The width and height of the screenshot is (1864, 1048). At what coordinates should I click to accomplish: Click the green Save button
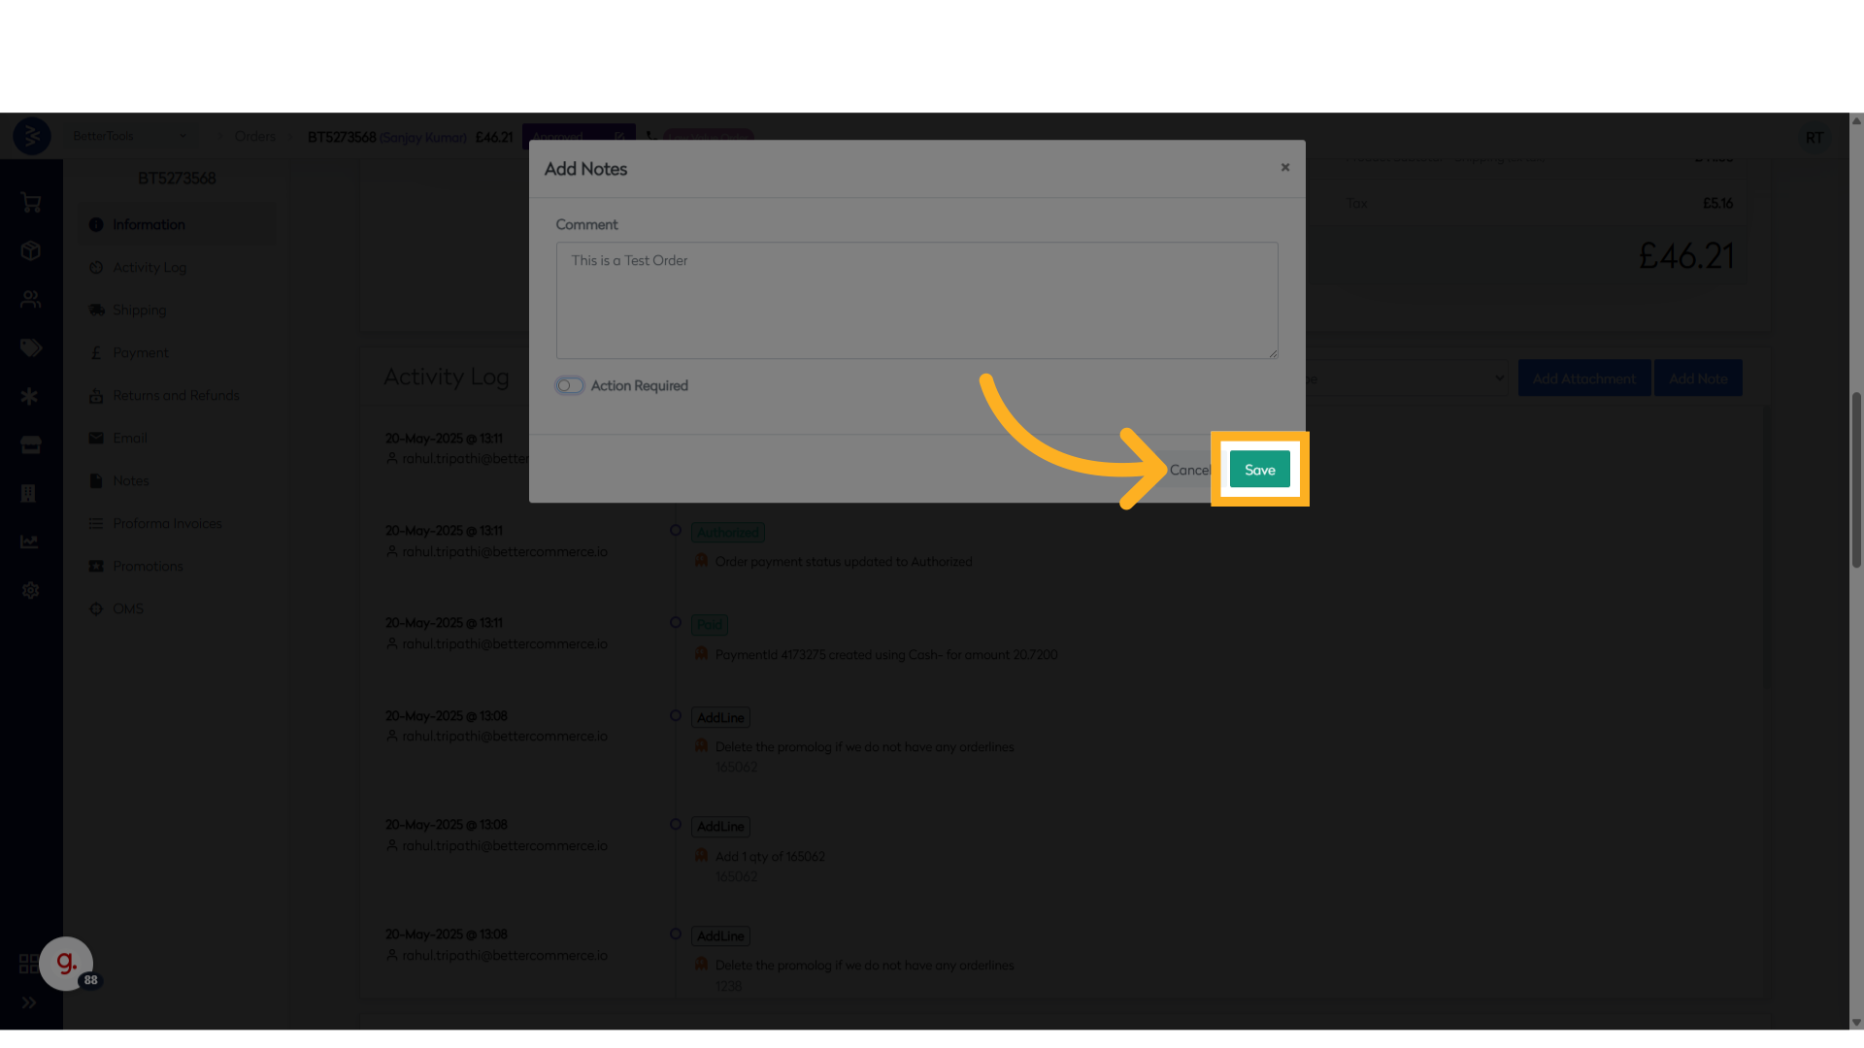click(1259, 470)
